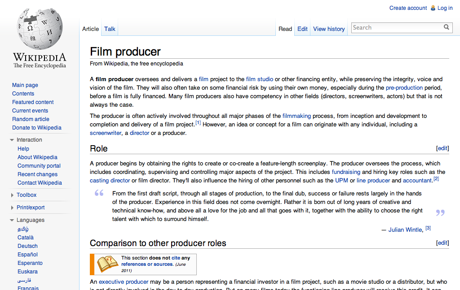Open the Community portal link
Screen dimensions: 460x290
[x=39, y=166]
